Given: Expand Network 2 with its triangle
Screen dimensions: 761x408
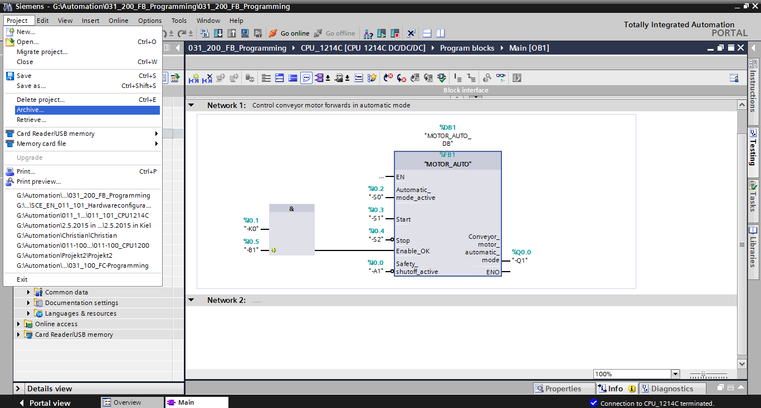Looking at the screenshot, I should [191, 300].
